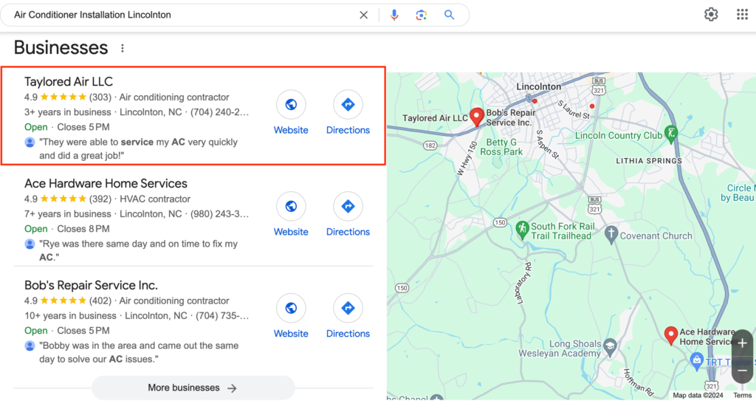Click the Lincoln Country Club green map marker
The image size is (756, 401).
[670, 134]
